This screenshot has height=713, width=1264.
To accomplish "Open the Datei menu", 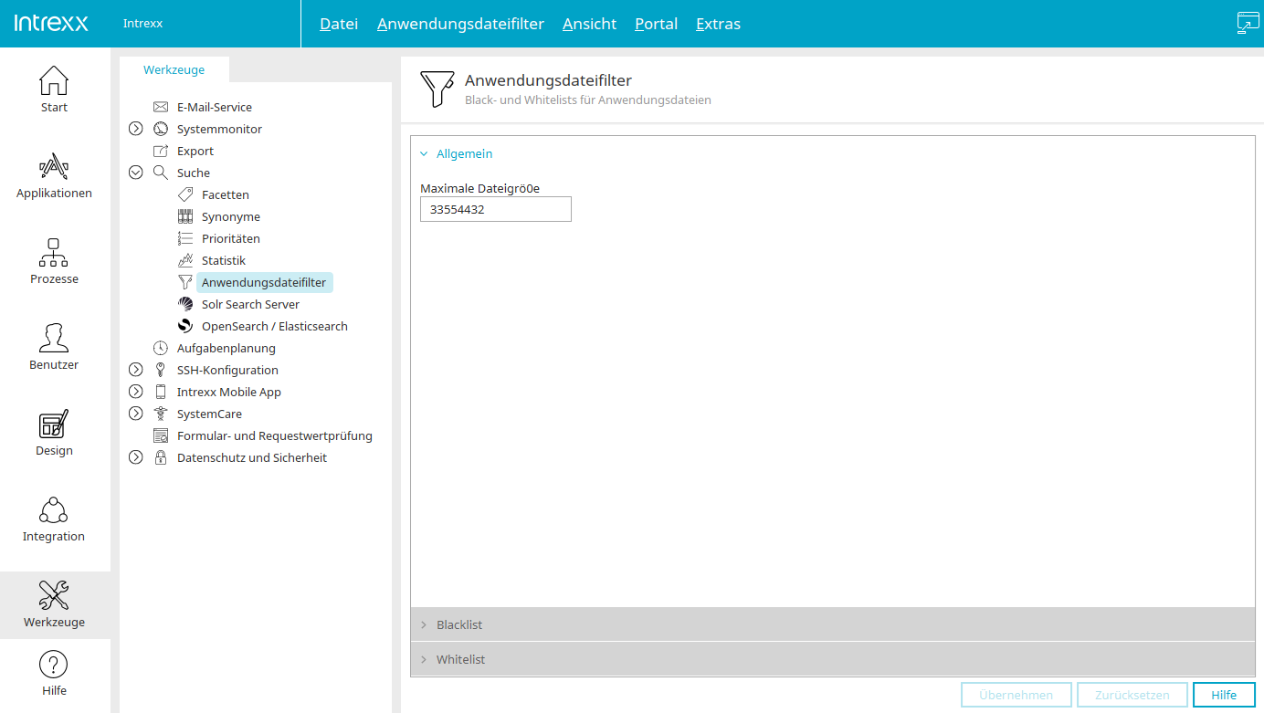I will click(x=338, y=24).
